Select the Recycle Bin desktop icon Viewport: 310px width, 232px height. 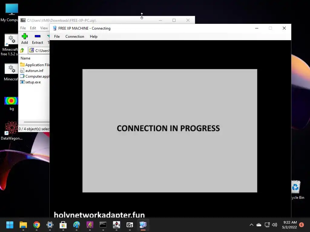tap(296, 190)
